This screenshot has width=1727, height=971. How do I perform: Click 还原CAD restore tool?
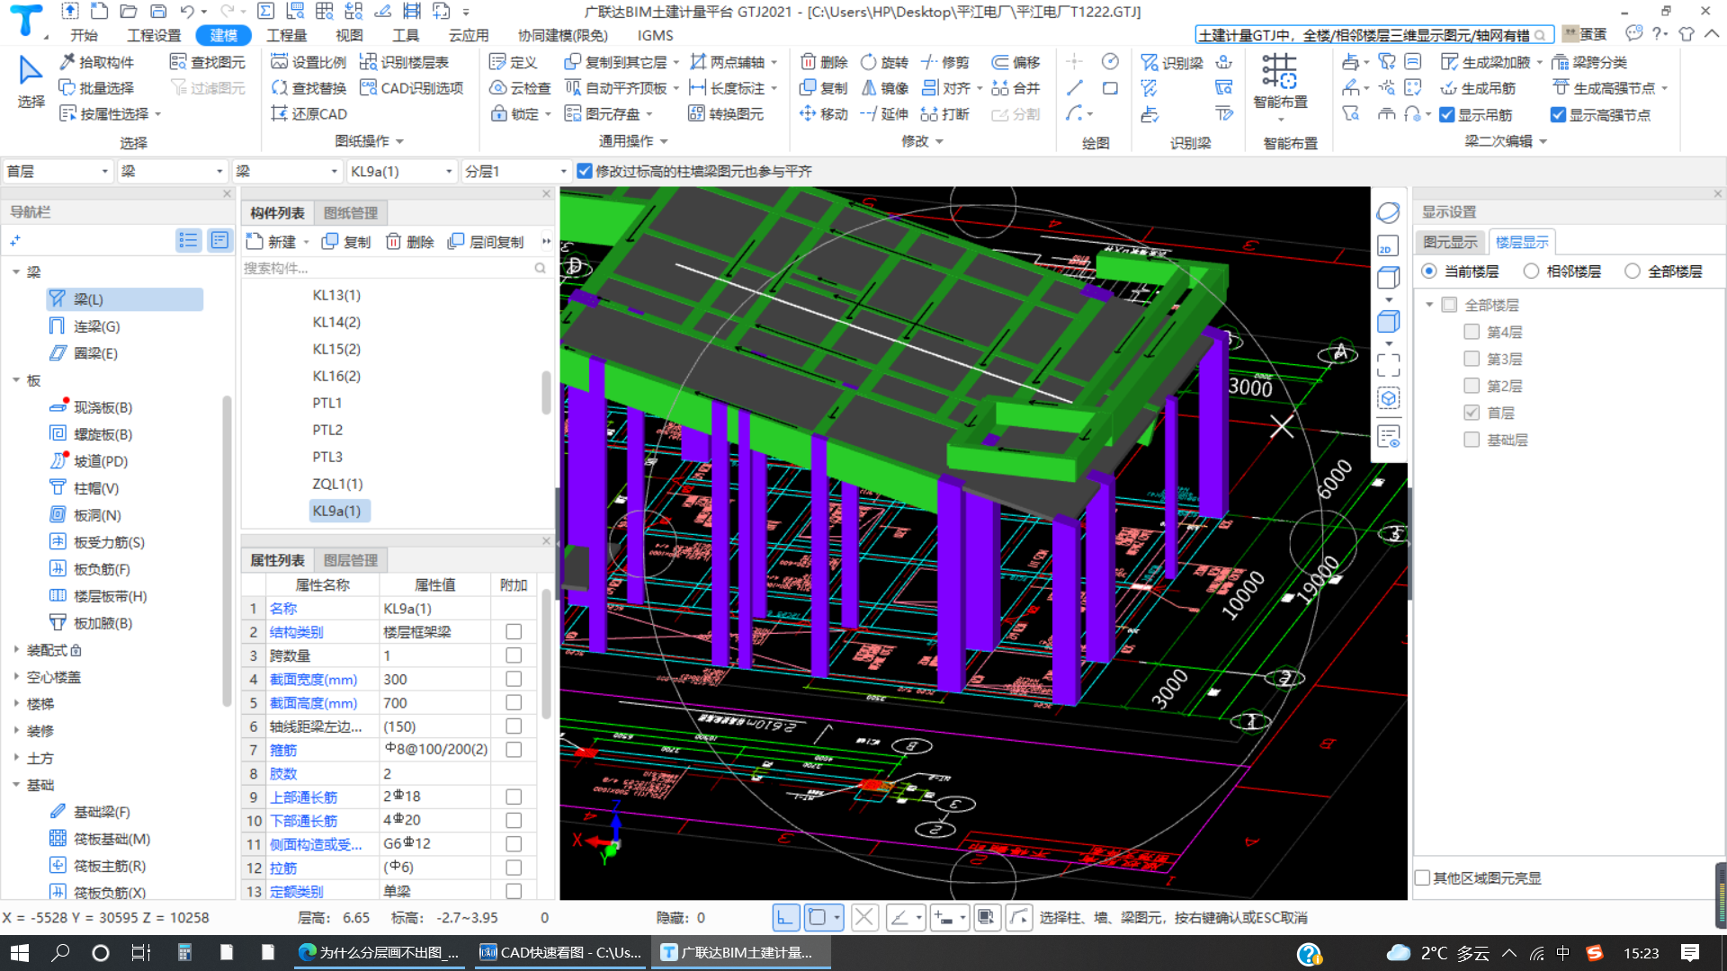pos(309,114)
